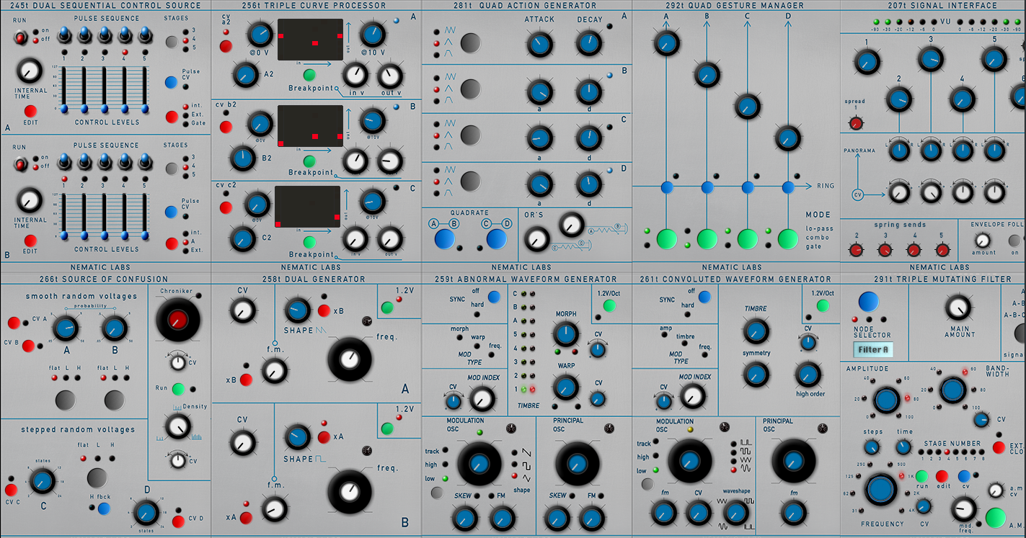Click the gray track/high/low button in 259t
Image resolution: width=1026 pixels, height=538 pixels.
point(436,493)
